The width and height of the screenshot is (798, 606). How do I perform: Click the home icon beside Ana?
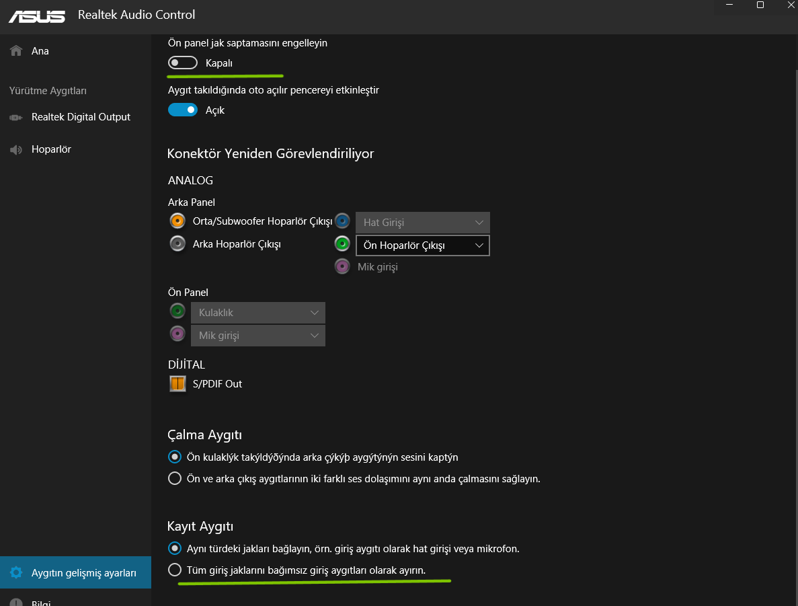tap(16, 50)
